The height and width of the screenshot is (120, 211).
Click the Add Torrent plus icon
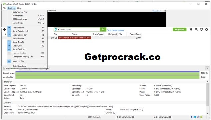click(x=4, y=29)
